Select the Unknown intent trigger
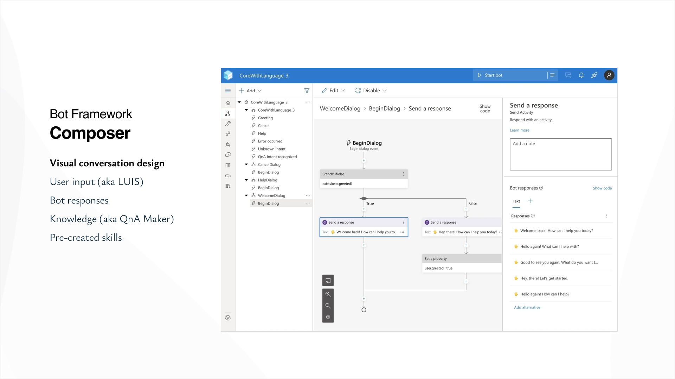 pos(271,149)
